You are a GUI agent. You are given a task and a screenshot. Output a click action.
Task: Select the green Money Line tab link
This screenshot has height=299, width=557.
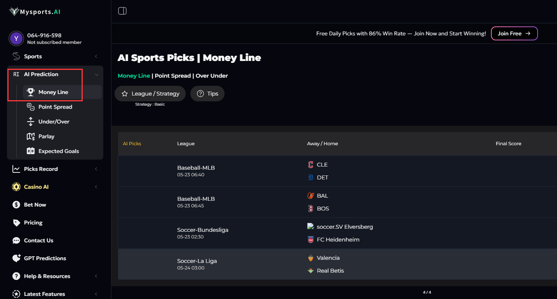click(x=134, y=76)
